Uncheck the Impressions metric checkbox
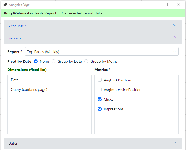The height and width of the screenshot is (150, 186). [x=100, y=109]
